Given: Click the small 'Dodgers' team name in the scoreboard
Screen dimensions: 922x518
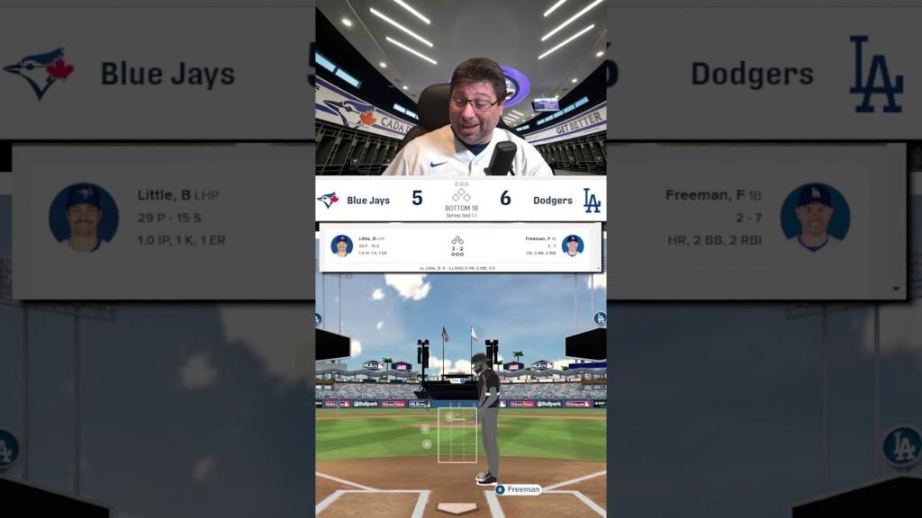Looking at the screenshot, I should (553, 201).
